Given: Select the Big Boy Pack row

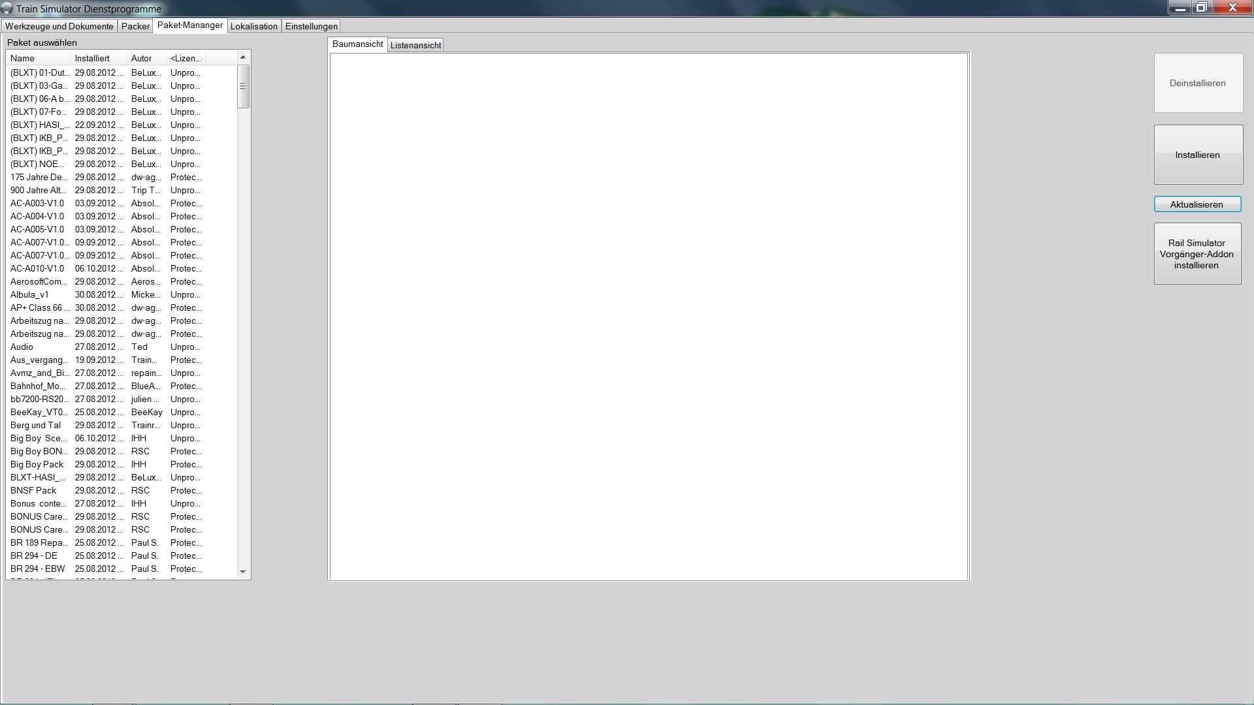Looking at the screenshot, I should coord(37,464).
